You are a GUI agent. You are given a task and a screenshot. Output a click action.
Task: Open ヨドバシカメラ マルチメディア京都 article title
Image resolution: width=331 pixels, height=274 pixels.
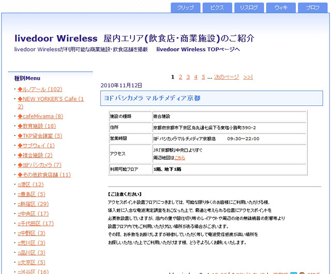click(x=152, y=98)
